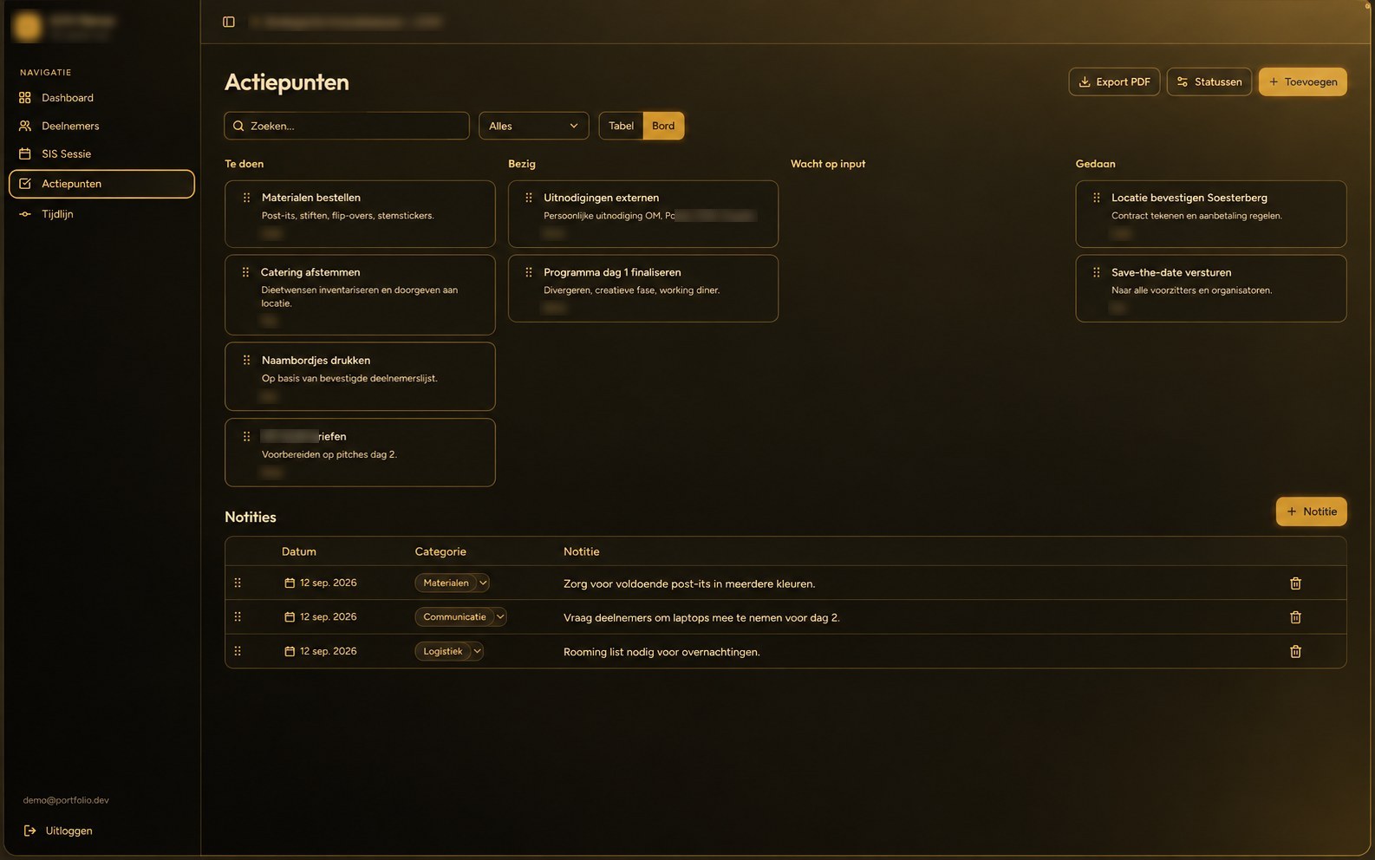Switch to Bord view

[x=663, y=126]
